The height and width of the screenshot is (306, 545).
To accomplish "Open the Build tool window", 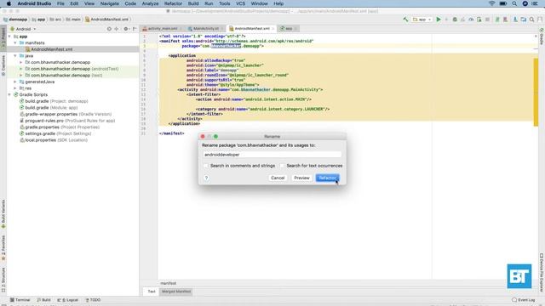I will tap(44, 300).
